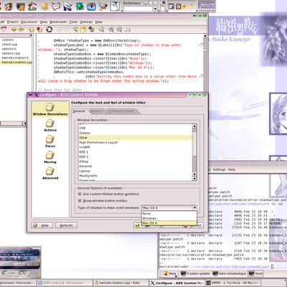
Task: Switch to the General tab
Action: [79, 111]
